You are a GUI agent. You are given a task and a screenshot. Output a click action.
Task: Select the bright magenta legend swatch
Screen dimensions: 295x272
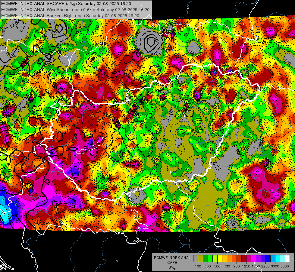click(254, 259)
